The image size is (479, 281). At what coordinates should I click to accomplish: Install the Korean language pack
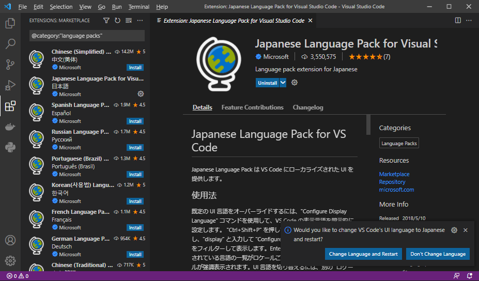pos(135,201)
